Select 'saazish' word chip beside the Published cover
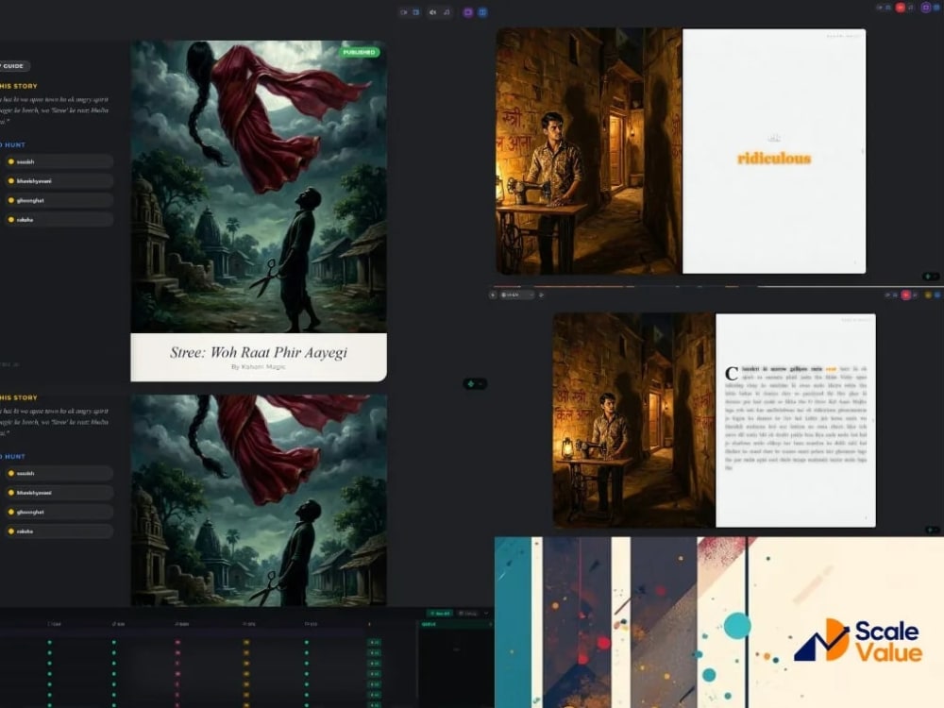Screen dimensions: 944x708 59,161
